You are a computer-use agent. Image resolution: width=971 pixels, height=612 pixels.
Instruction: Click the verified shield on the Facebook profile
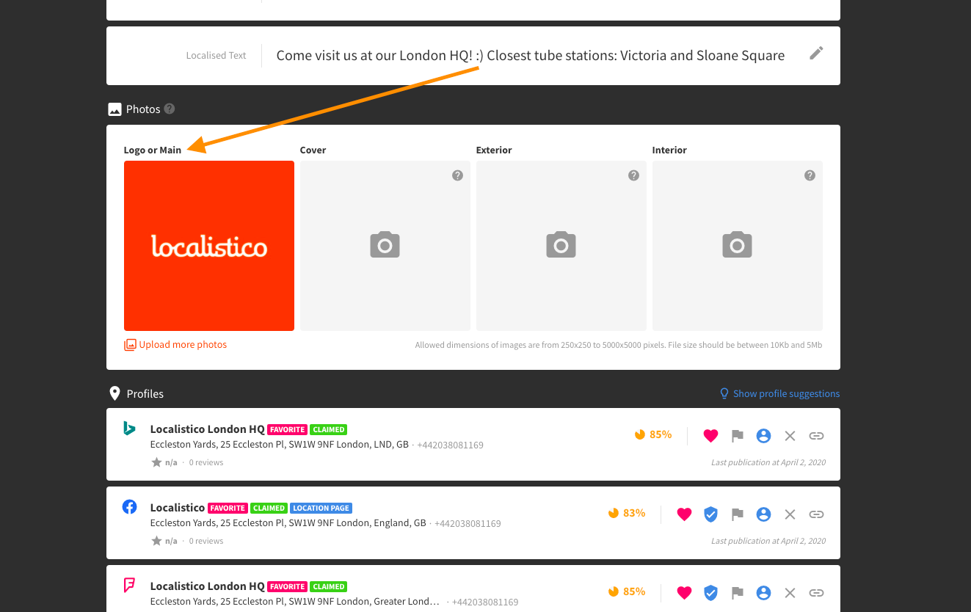(x=710, y=514)
